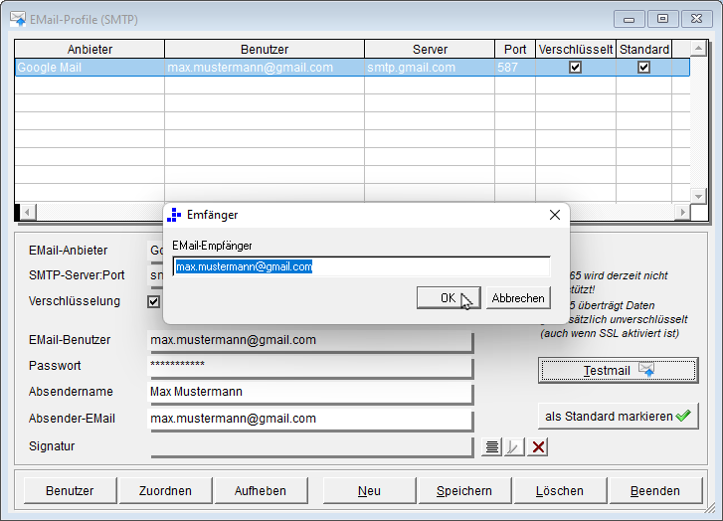The image size is (723, 521).
Task: Sort by Server column header
Action: pyautogui.click(x=430, y=49)
